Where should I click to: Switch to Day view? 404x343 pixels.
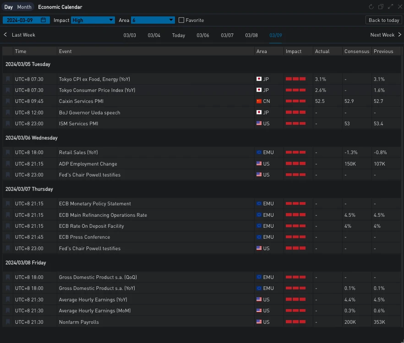[9, 7]
